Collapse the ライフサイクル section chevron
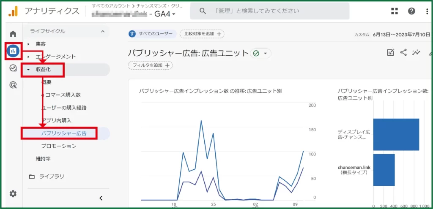This screenshot has height=209, width=433. pyautogui.click(x=102, y=31)
